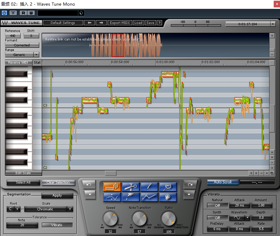Choose the Slice scissors tool
280x236 pixels.
[131, 187]
